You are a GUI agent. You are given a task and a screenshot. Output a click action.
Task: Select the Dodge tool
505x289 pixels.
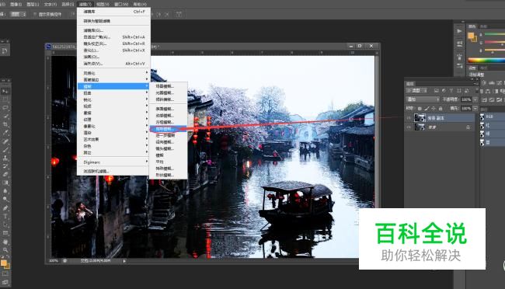tap(5, 200)
